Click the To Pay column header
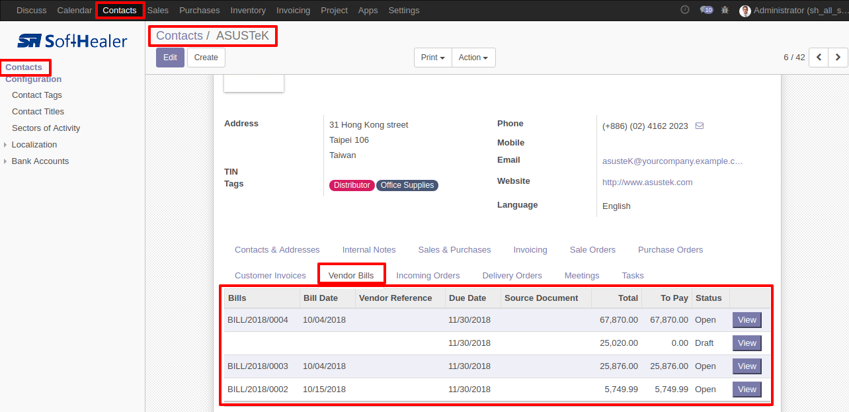 (x=666, y=298)
